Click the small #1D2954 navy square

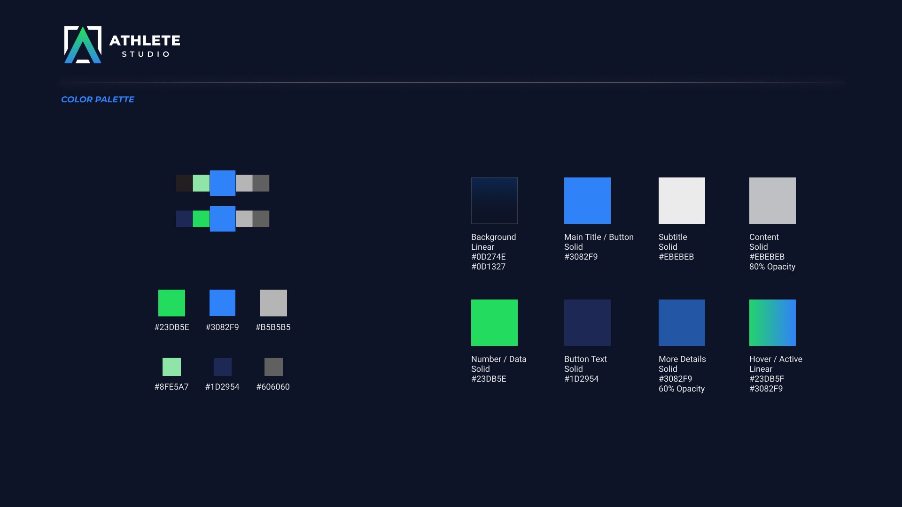222,367
